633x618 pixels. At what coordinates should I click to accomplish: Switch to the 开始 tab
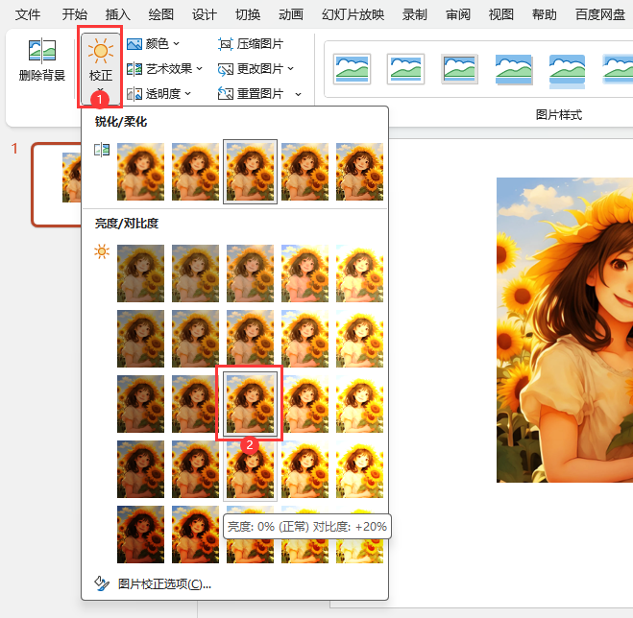pyautogui.click(x=75, y=15)
